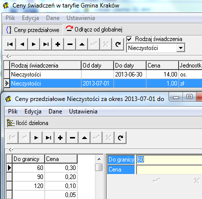
Task: Go to last record in Ceny przedziałowe window
Action: (x=48, y=137)
